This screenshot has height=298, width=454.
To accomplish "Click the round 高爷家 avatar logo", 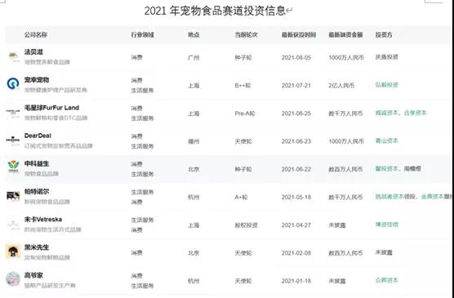I will point(13,279).
